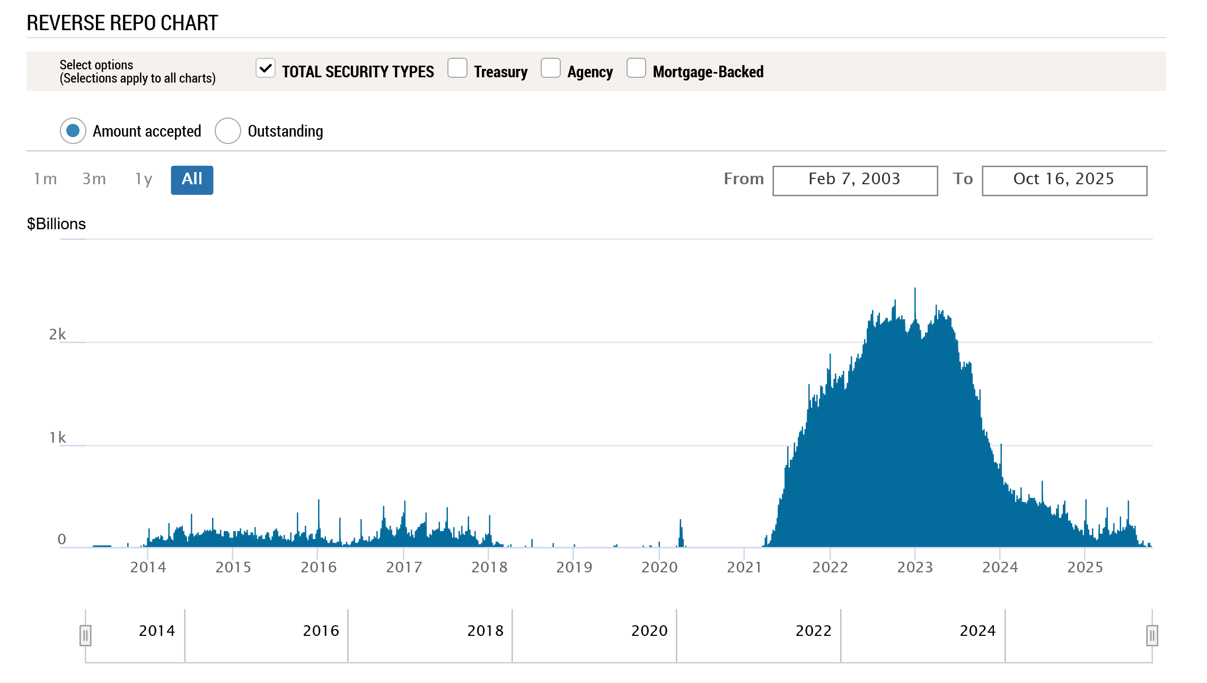The width and height of the screenshot is (1207, 683).
Task: Choose the Outstanding radio option
Action: pos(228,131)
